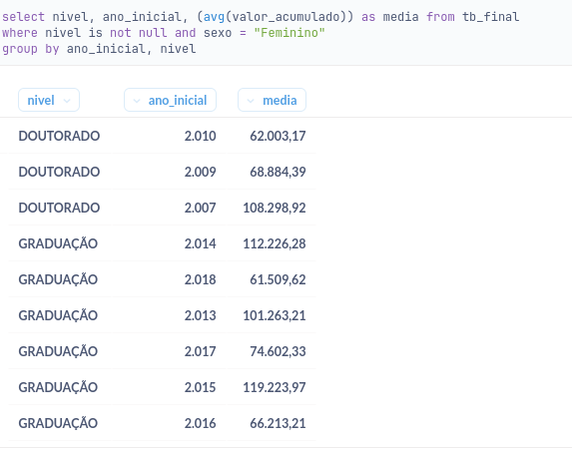Click the chevron icon in nivel header
This screenshot has height=452, width=572.
pyautogui.click(x=67, y=101)
